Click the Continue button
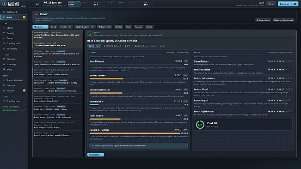Screen dimensions: 301x169 (288, 4)
